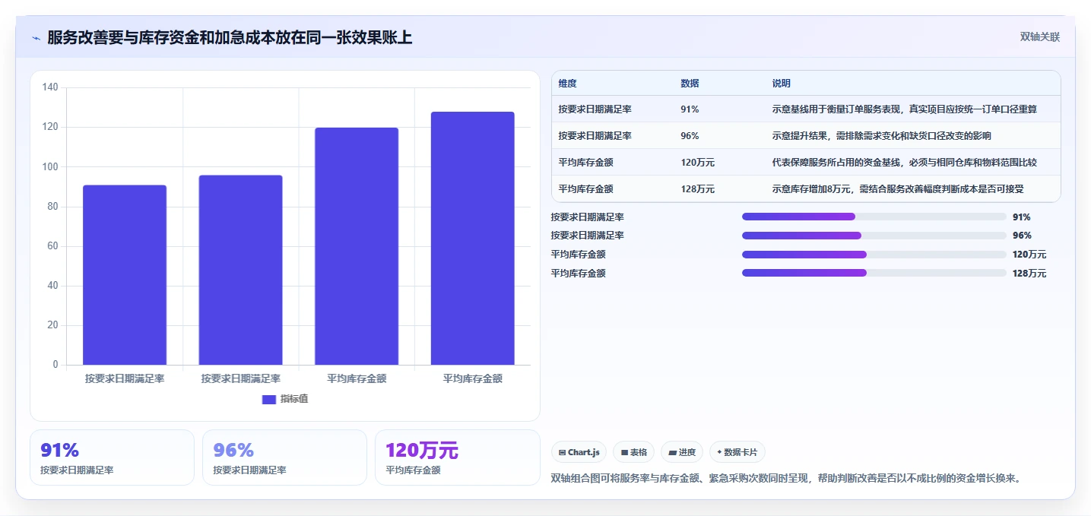
Task: Open the 96% 按要求日期满足率 data card
Action: 284,457
